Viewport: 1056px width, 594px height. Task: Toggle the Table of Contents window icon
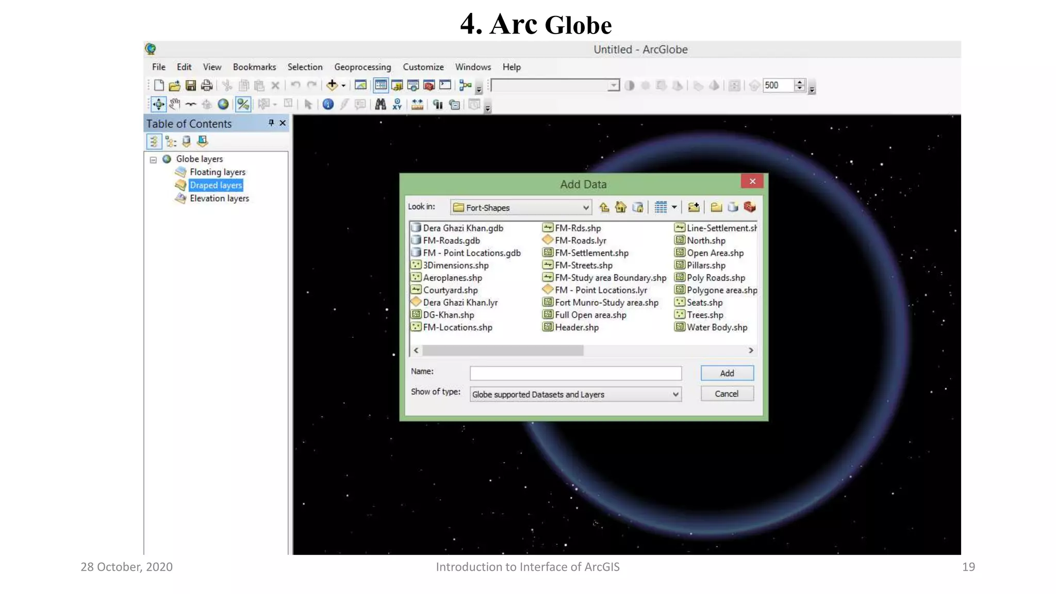381,85
